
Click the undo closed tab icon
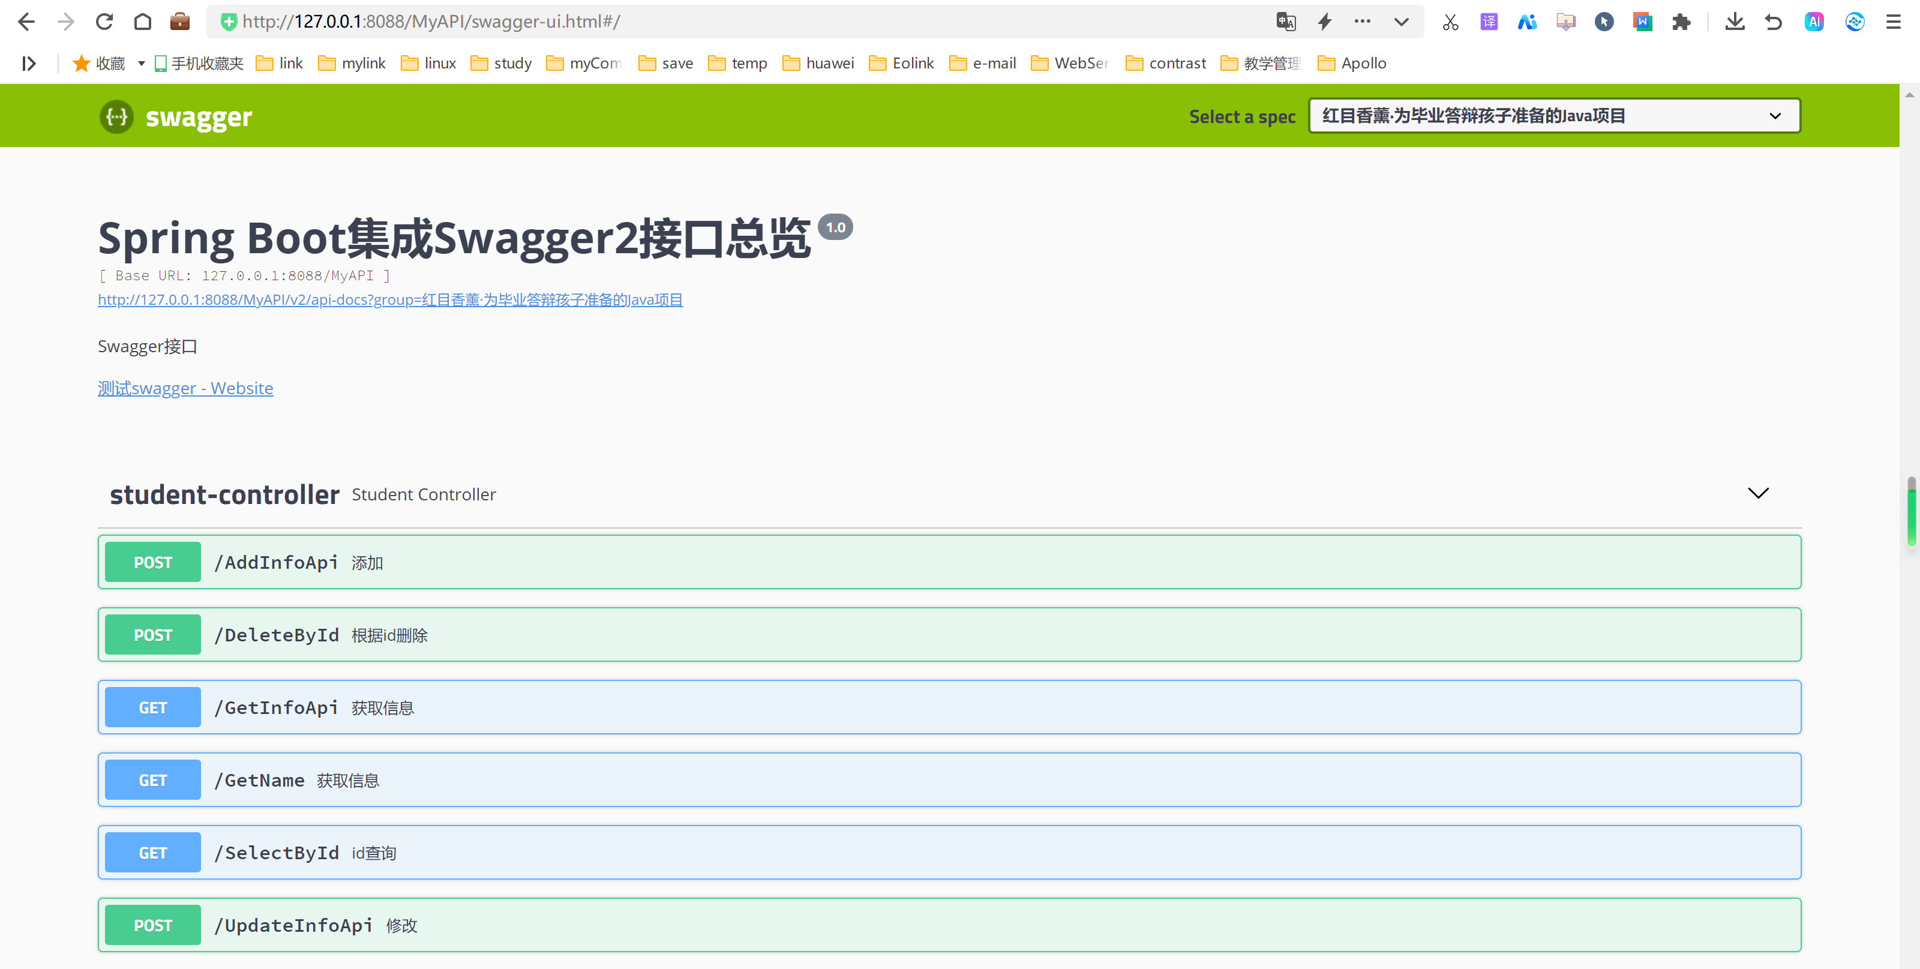[1774, 22]
